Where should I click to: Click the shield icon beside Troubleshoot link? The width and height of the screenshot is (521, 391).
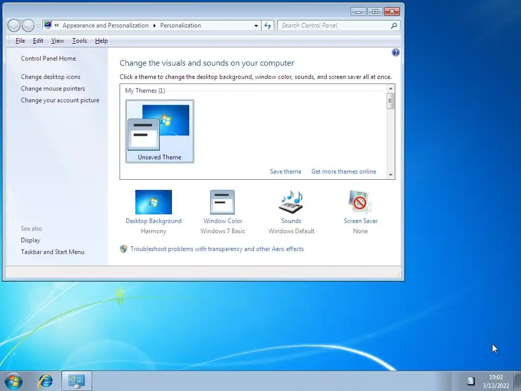[x=124, y=249]
